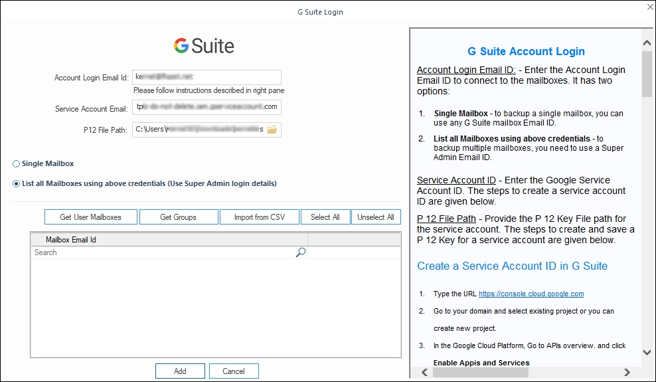Click 'Enable Appis and Services' bold text
The height and width of the screenshot is (382, 656).
pos(481,363)
